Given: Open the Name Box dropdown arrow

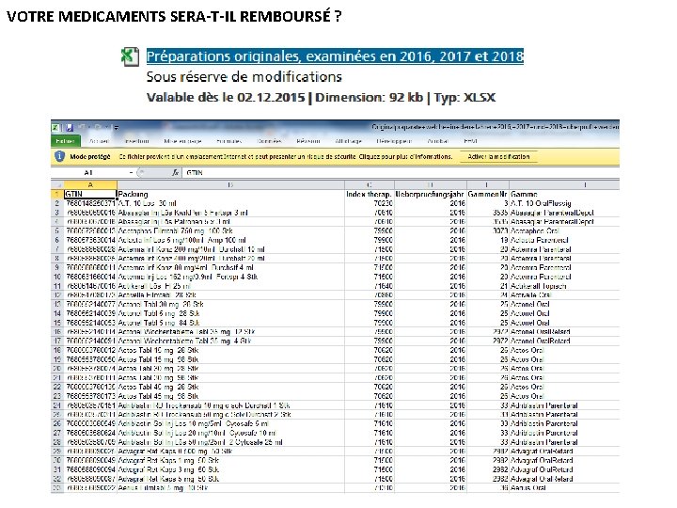Looking at the screenshot, I should pyautogui.click(x=132, y=172).
